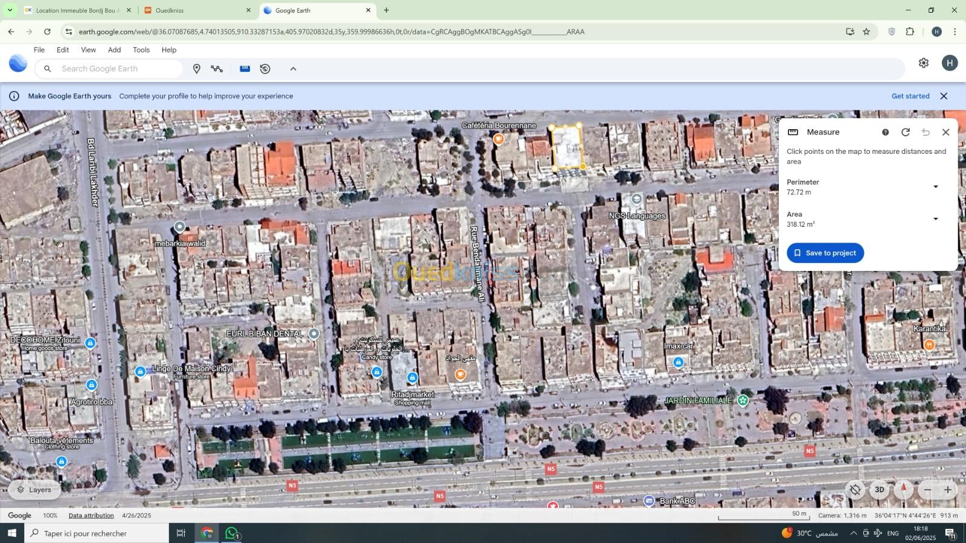Viewport: 966px width, 543px height.
Task: Open the historical imagery icon
Action: (x=265, y=69)
